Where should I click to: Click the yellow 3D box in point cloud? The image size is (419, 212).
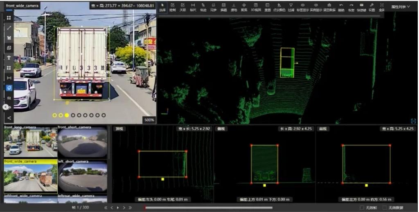tap(287, 63)
